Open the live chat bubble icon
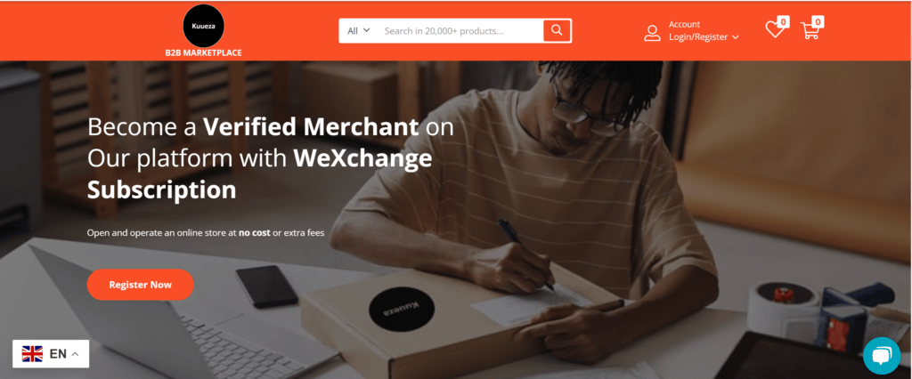Image resolution: width=912 pixels, height=379 pixels. pos(882,355)
